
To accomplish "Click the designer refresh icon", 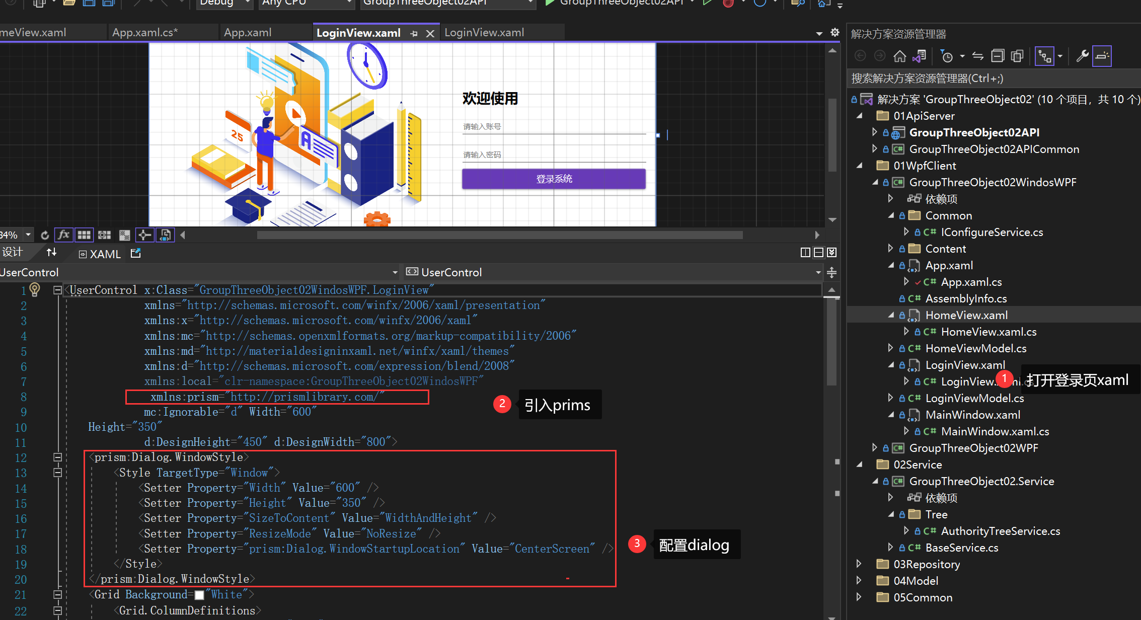I will click(x=45, y=235).
